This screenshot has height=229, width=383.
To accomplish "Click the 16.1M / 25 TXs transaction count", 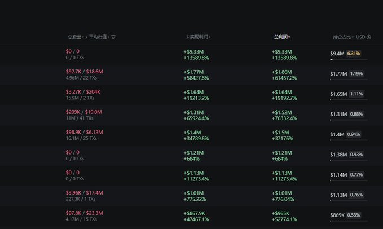I will [81, 138].
